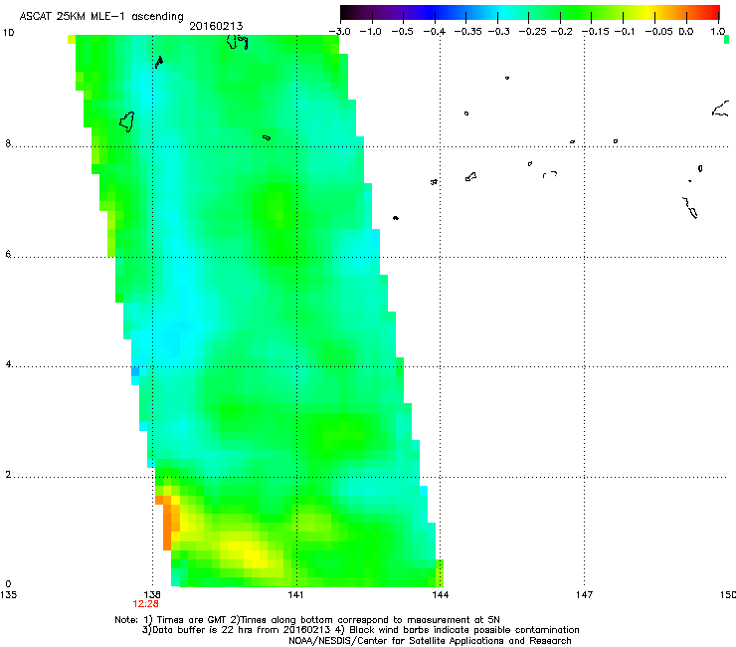Click latitude axis label 2
The width and height of the screenshot is (736, 647).
pyautogui.click(x=8, y=474)
